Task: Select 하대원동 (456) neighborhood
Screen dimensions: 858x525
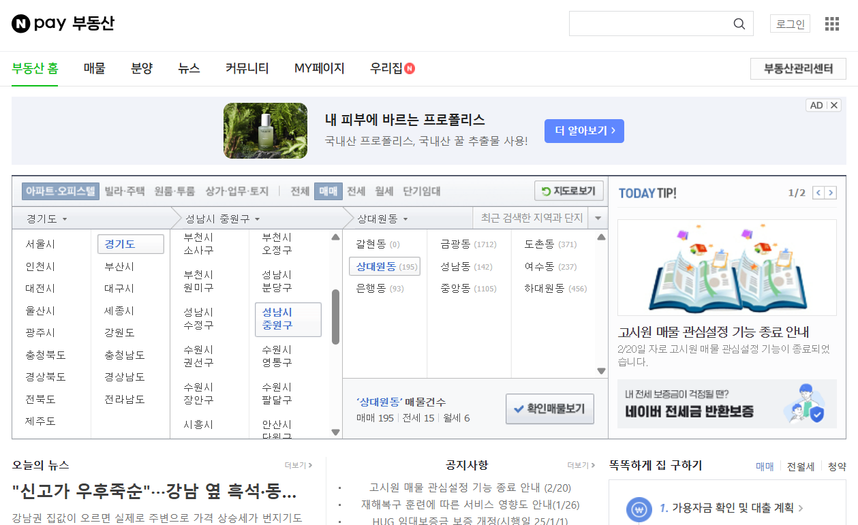Action: (x=555, y=288)
